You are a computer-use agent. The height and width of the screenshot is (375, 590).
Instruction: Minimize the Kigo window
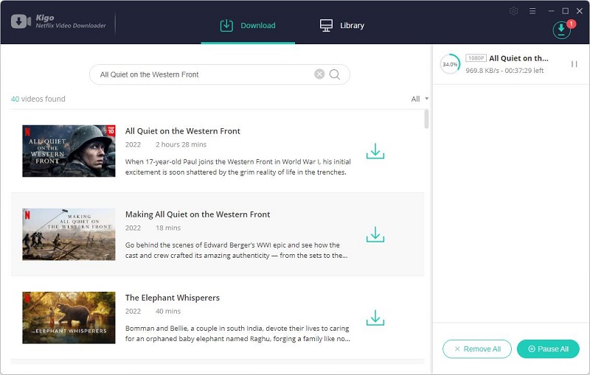[x=551, y=11]
